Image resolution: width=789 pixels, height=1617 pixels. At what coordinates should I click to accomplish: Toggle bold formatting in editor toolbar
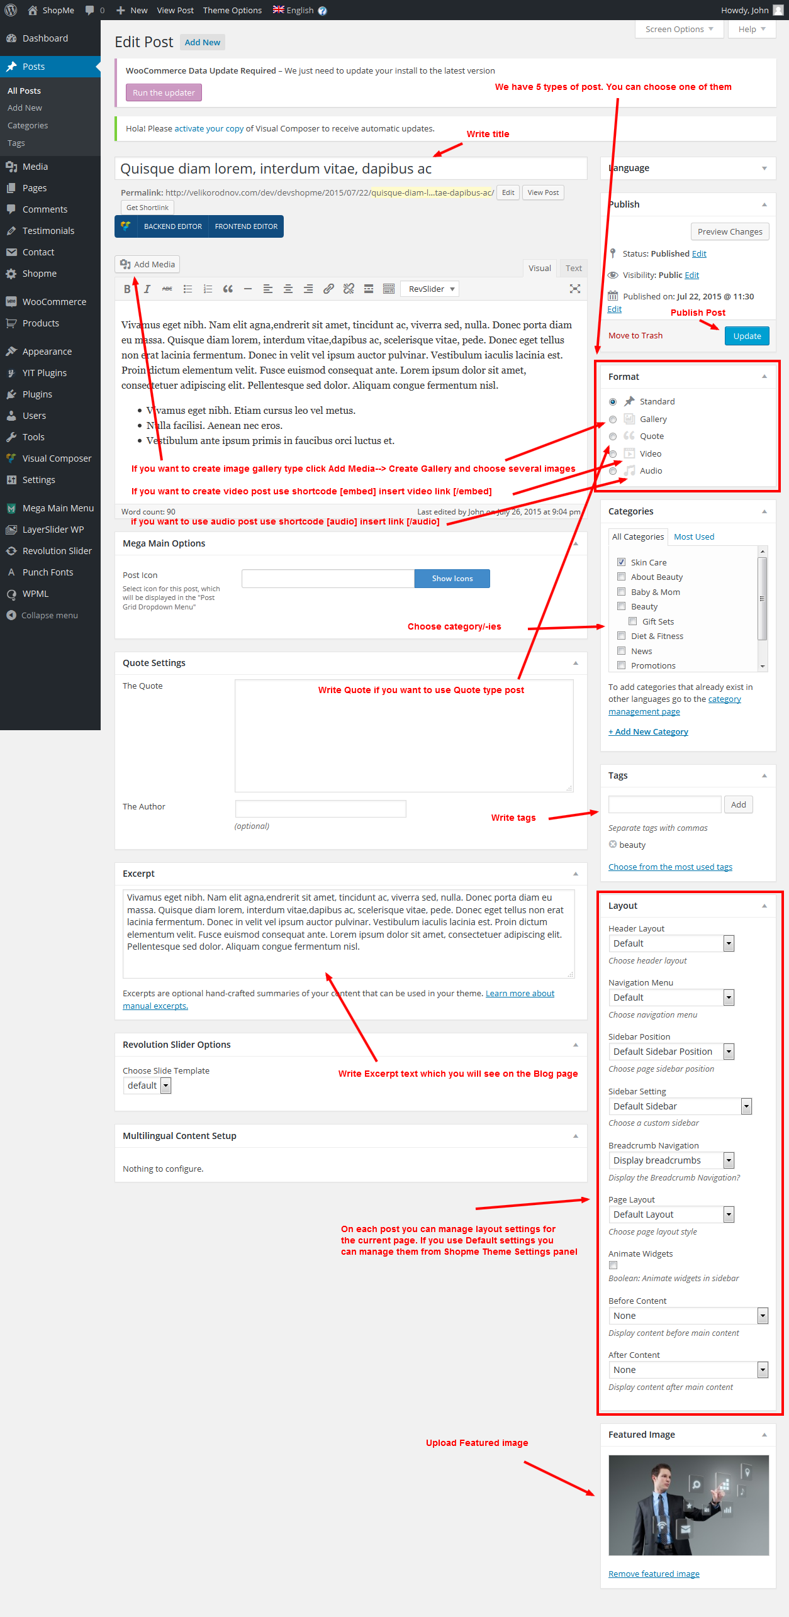point(127,289)
